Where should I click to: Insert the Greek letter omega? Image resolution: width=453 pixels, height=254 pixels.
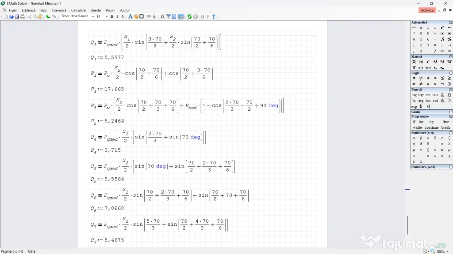point(421,161)
